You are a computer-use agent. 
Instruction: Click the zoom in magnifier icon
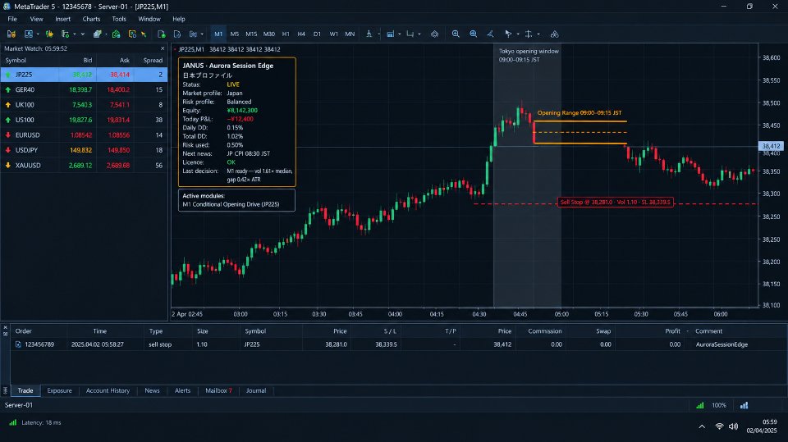coord(456,34)
